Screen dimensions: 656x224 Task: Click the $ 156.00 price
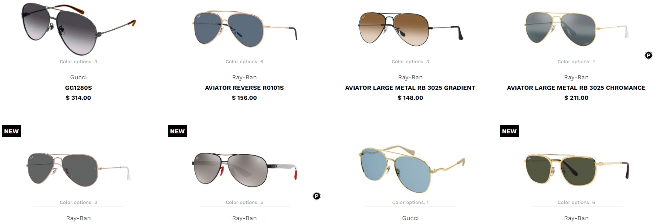click(x=245, y=98)
